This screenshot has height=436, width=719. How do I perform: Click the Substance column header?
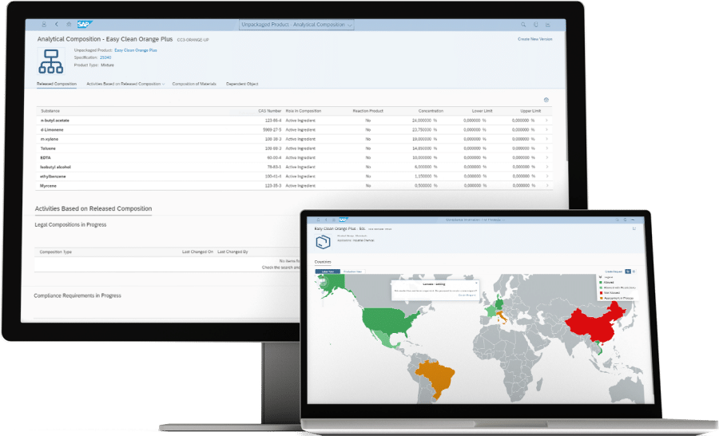pyautogui.click(x=50, y=111)
